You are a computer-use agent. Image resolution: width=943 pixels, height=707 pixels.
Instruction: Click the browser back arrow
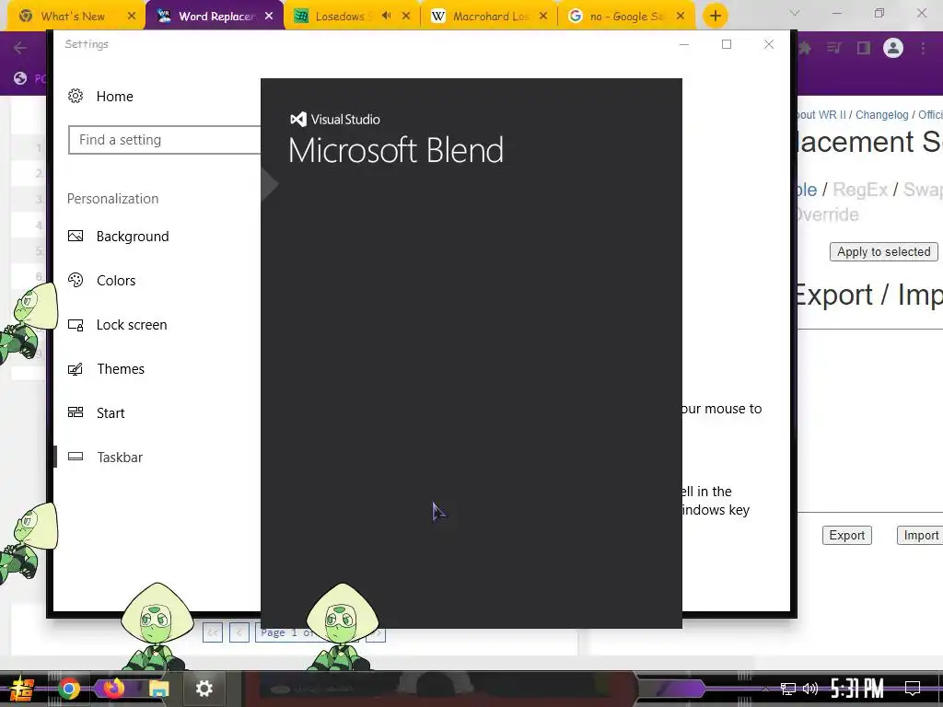20,48
